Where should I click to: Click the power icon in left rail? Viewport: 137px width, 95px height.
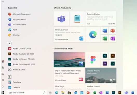coord(3,86)
